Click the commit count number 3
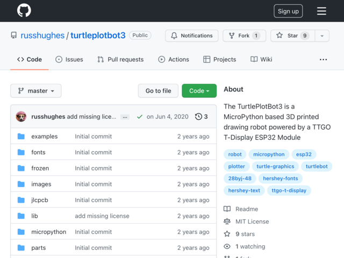 pos(206,117)
